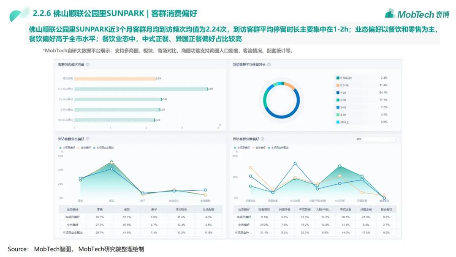Click the 52.1% cell in 本项目偏好 row
This screenshot has height=257, width=456.
coord(127,217)
